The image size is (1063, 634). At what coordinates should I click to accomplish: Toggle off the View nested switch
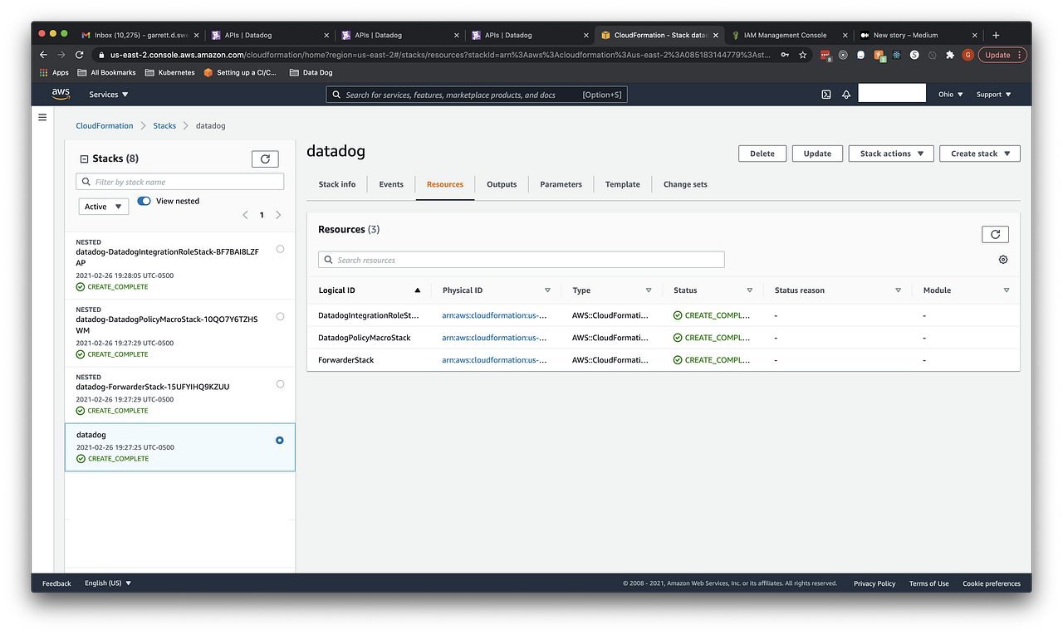point(144,201)
